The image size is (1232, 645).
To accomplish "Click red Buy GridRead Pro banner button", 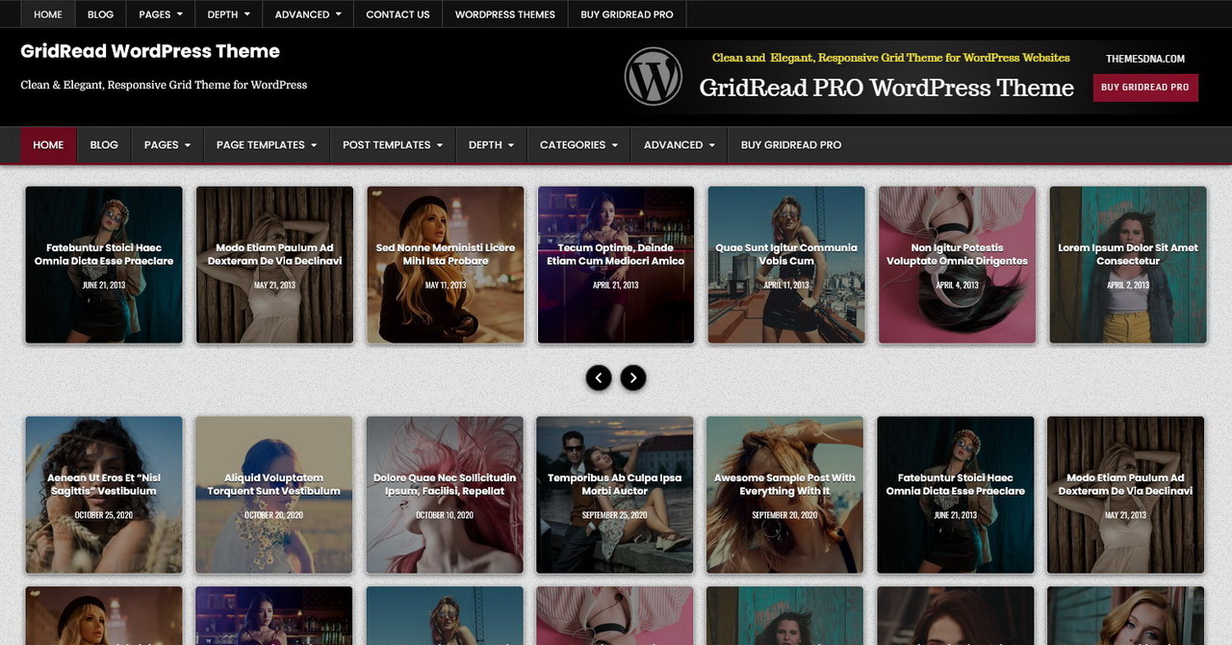I will pyautogui.click(x=1145, y=87).
